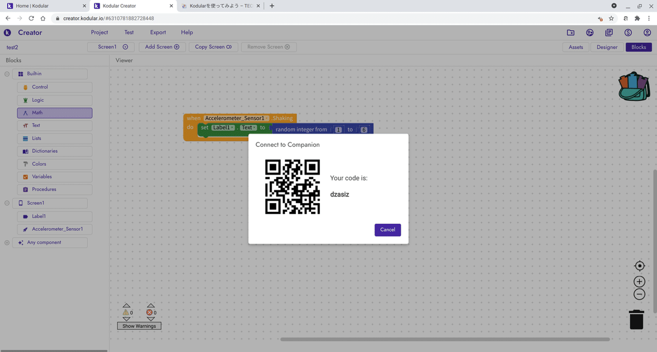Click the companion code text dzasiz
The image size is (657, 352).
[x=339, y=194]
